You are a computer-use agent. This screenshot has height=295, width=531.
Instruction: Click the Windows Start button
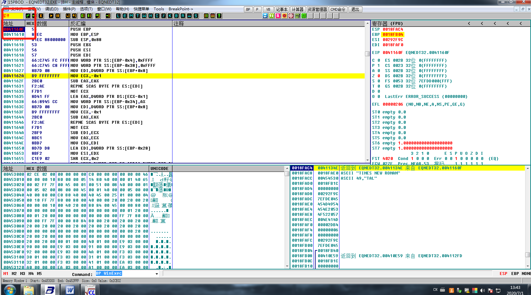(9, 290)
